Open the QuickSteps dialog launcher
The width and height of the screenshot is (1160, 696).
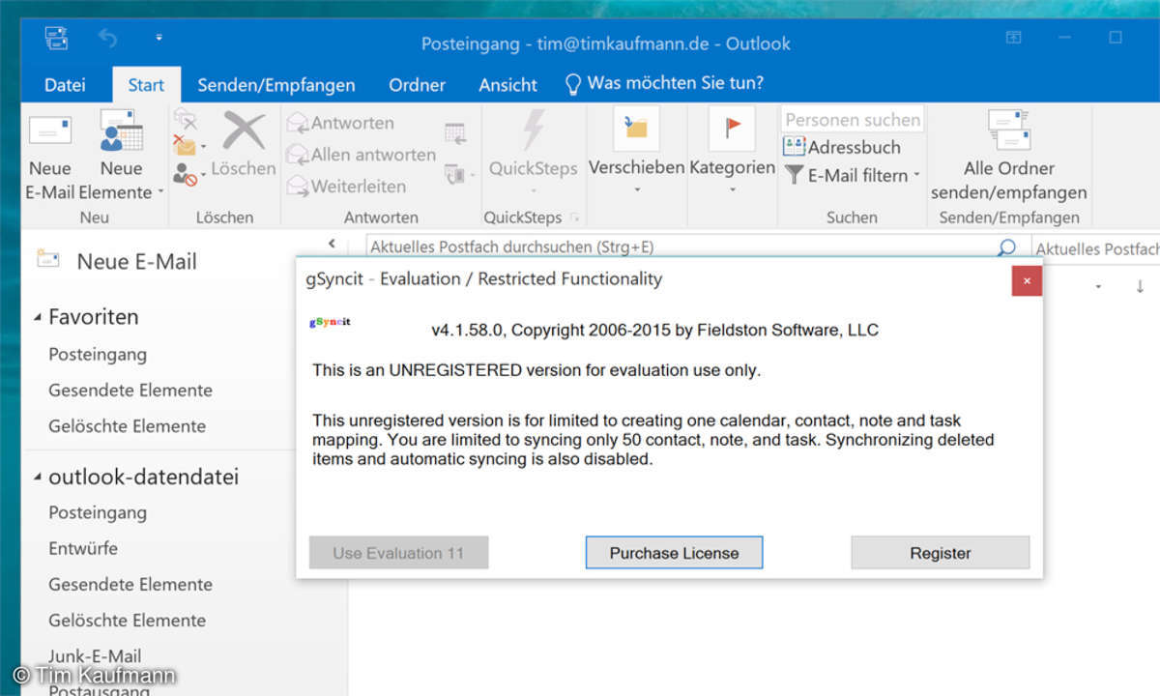click(576, 217)
